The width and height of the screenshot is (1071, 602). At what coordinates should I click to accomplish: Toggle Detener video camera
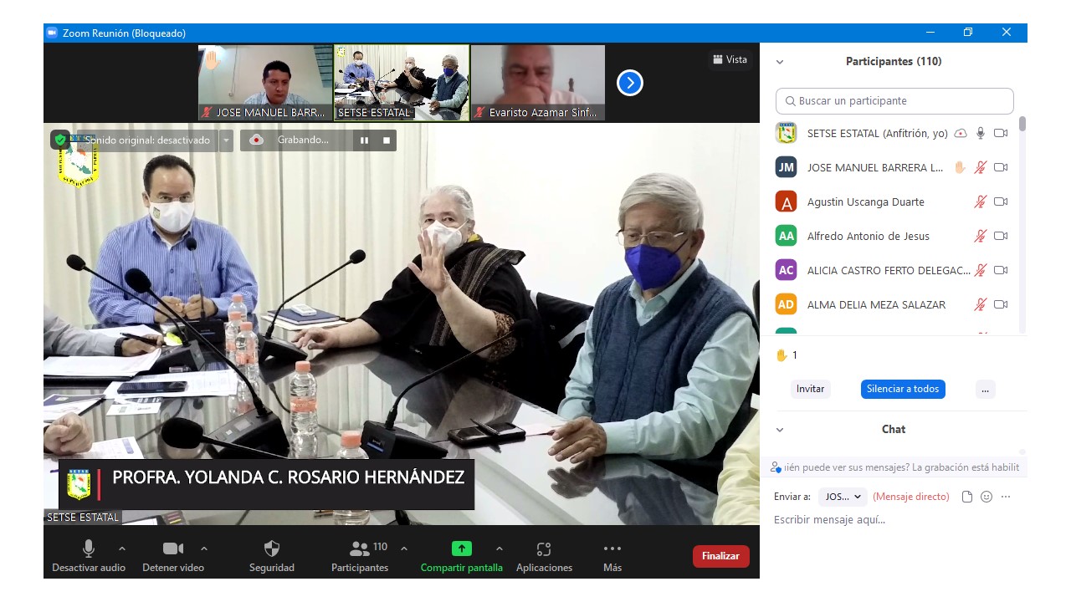coord(173,549)
